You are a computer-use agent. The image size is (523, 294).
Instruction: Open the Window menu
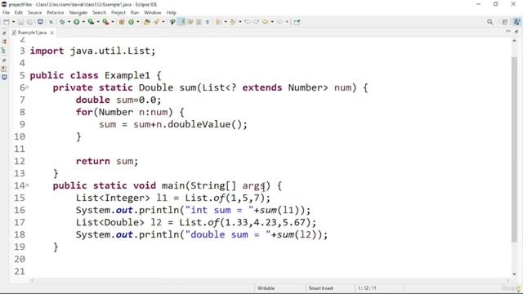click(x=153, y=13)
